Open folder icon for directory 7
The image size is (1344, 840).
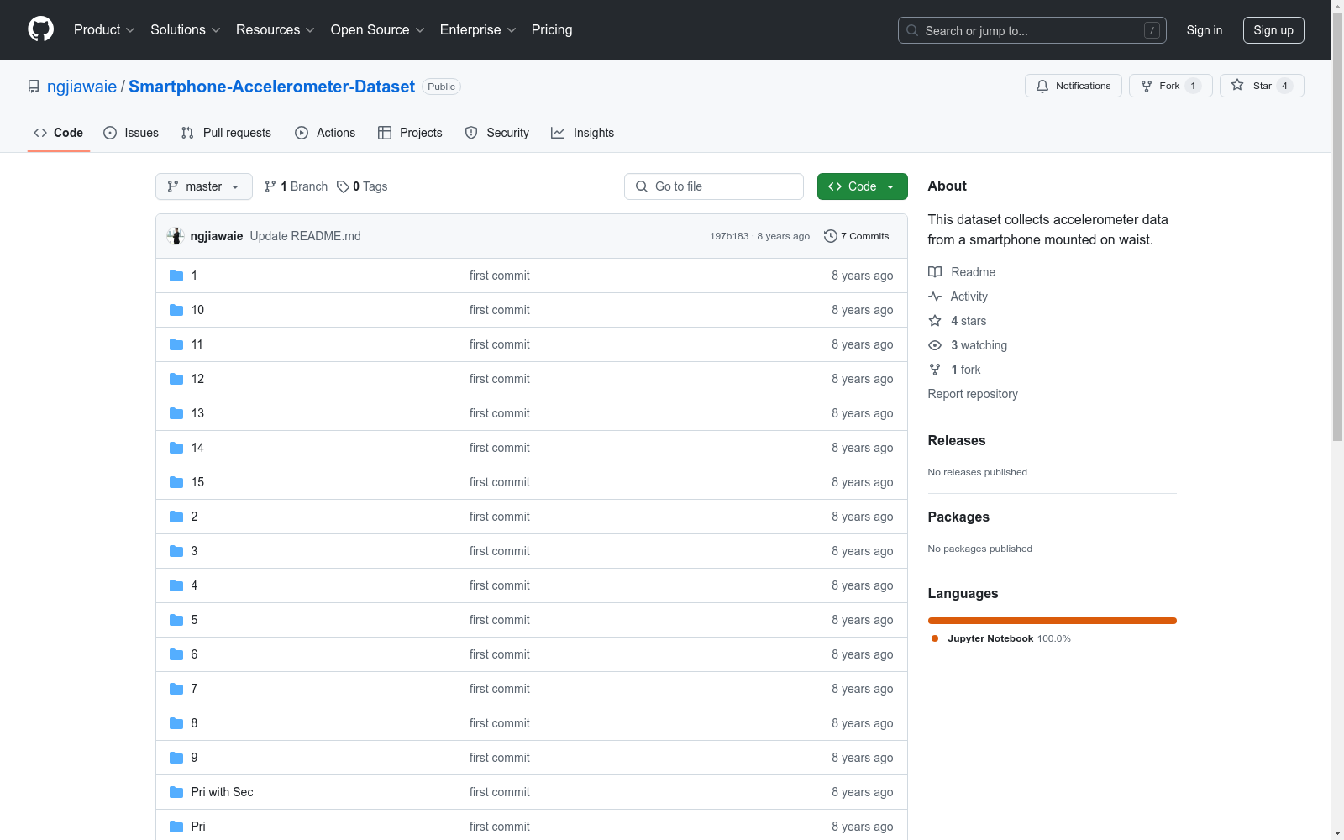pos(176,689)
